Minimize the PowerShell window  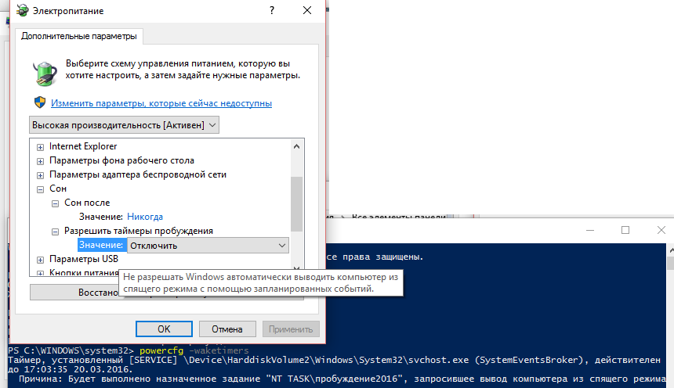point(590,230)
